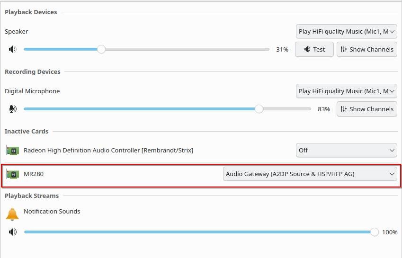Test the Speaker output
Viewport: 402px width, 258px height.
click(x=314, y=49)
